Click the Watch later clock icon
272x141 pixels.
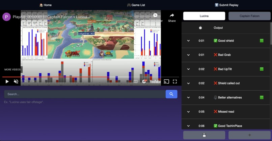coord(155,15)
